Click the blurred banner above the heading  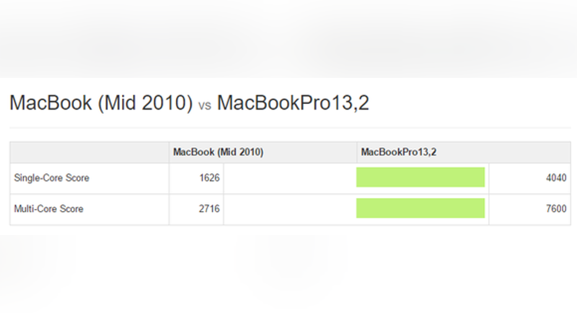(x=288, y=37)
